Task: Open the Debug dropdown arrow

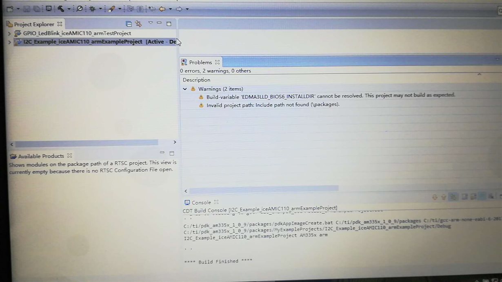Action: (100, 9)
